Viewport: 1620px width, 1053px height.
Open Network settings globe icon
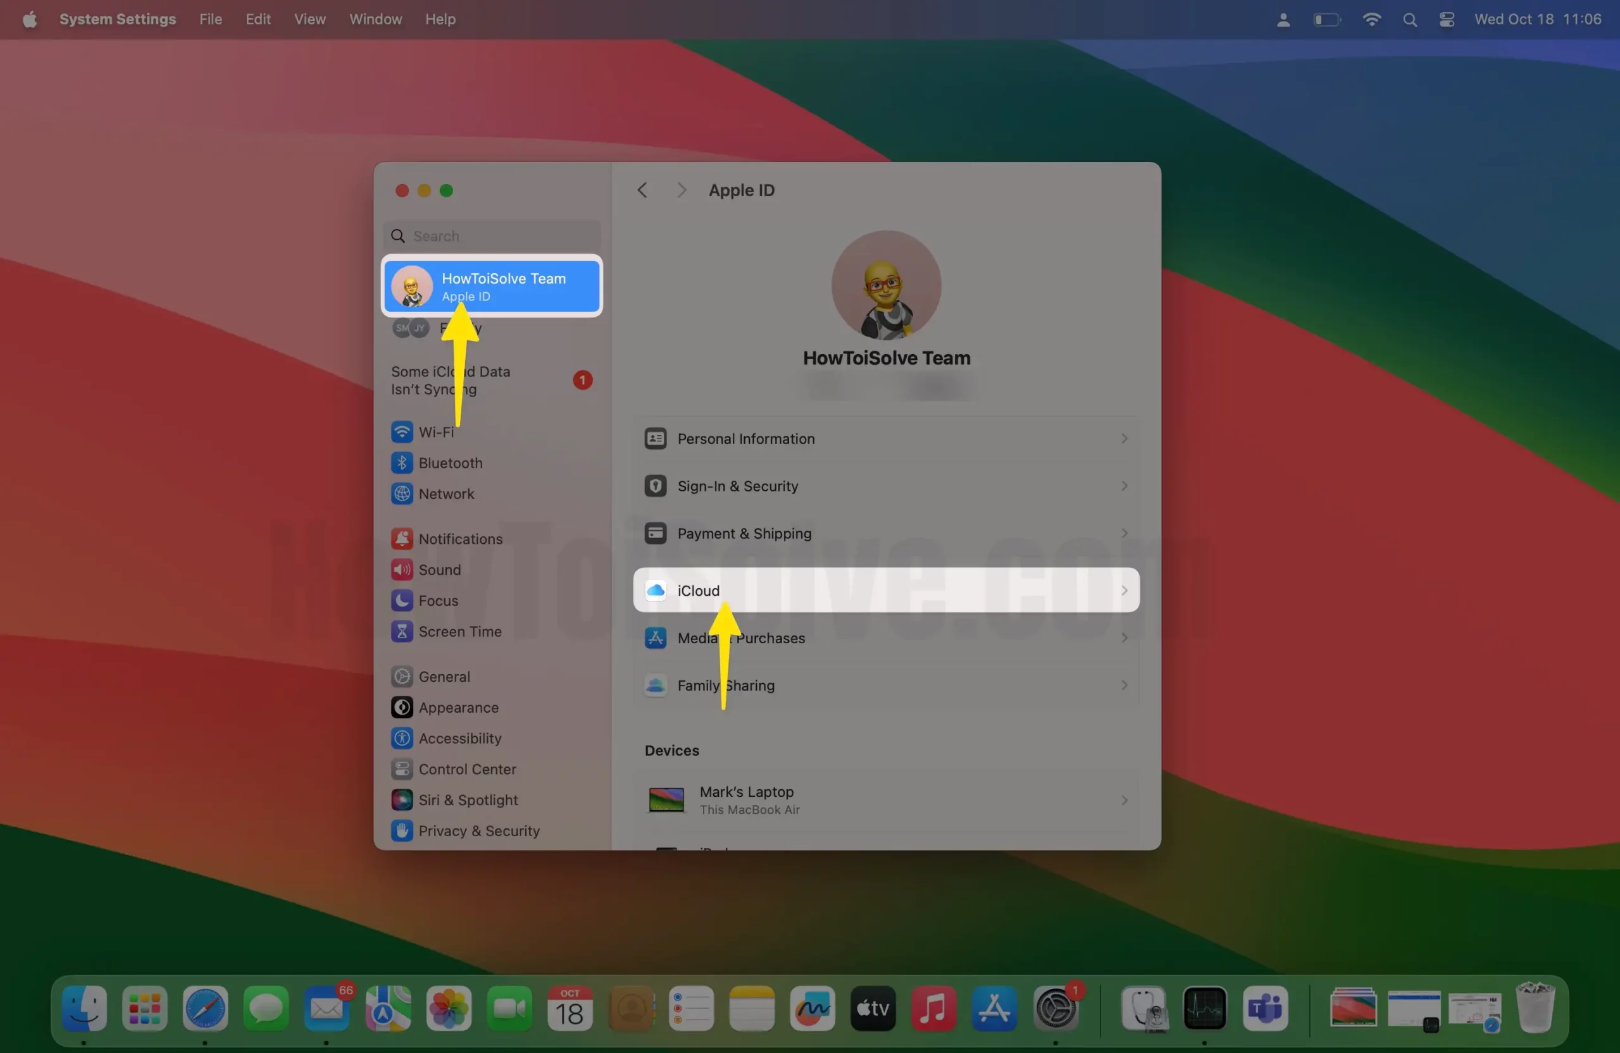(x=402, y=494)
